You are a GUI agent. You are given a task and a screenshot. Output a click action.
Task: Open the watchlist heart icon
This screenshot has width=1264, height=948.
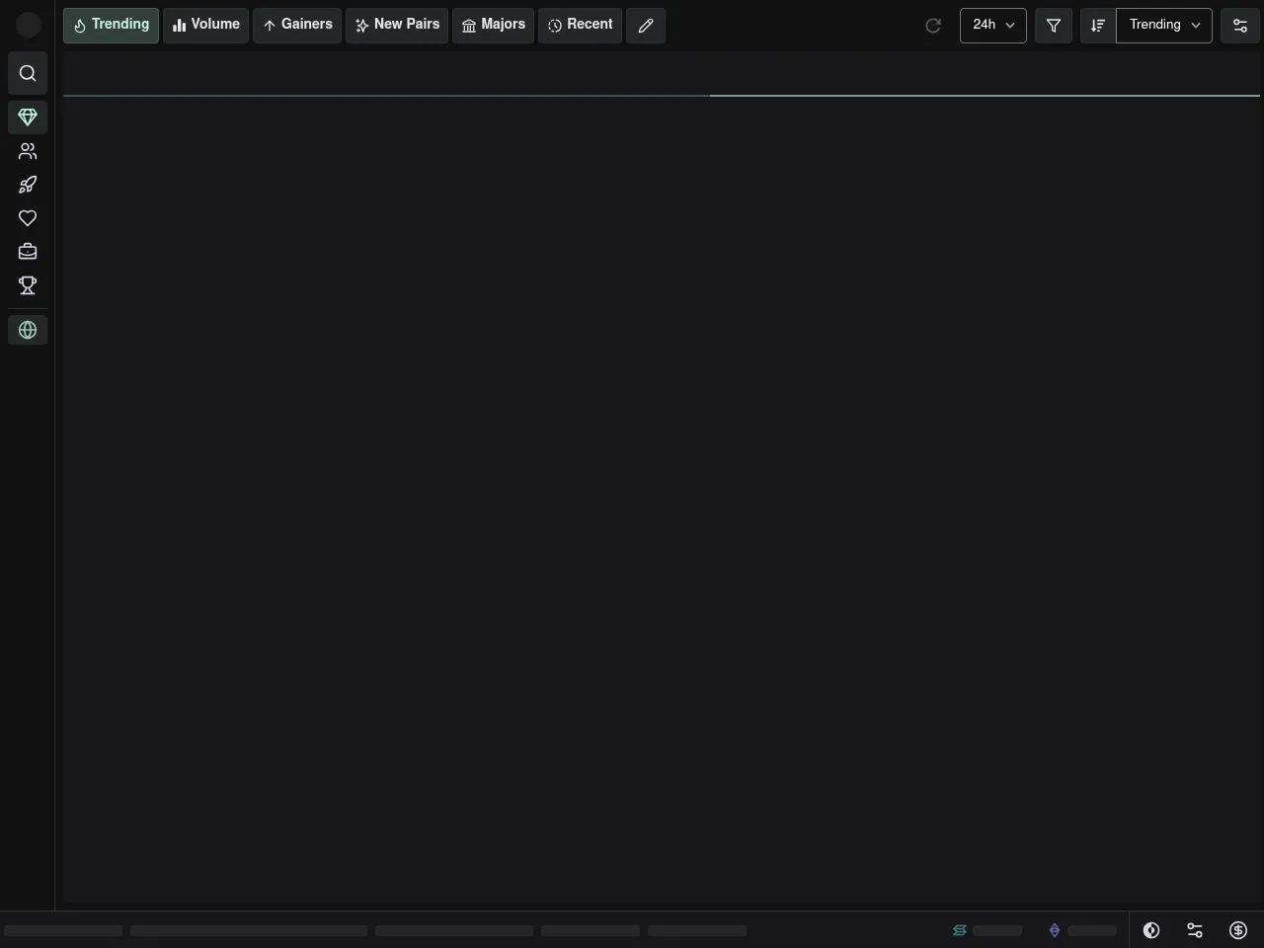click(x=27, y=217)
